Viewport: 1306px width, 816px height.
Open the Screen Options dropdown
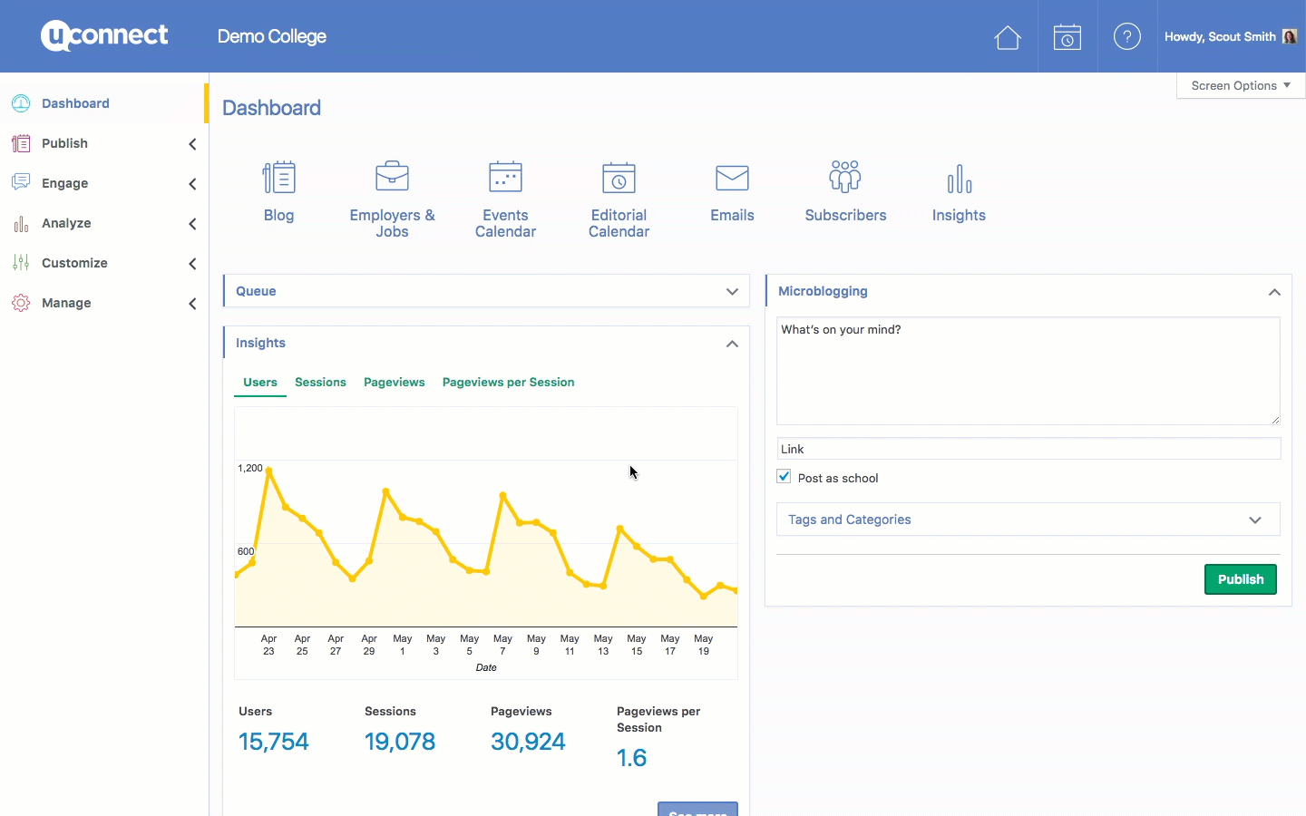(1240, 85)
